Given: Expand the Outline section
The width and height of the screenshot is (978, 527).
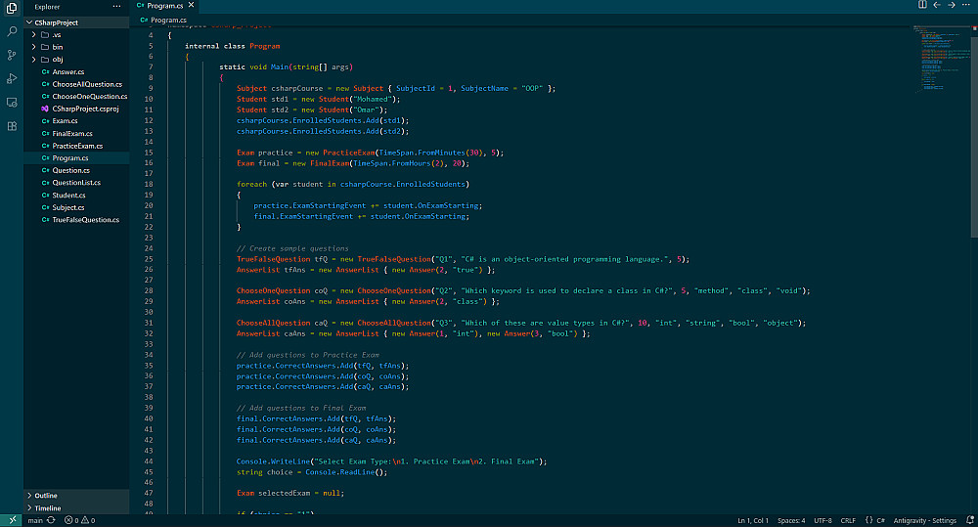Looking at the screenshot, I should click(x=46, y=496).
